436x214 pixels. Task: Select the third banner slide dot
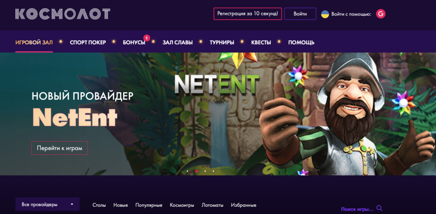(x=205, y=171)
